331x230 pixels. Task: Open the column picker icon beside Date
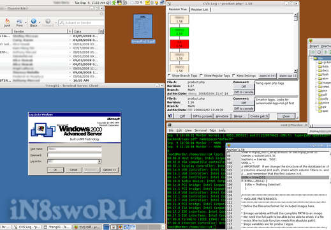(101, 31)
